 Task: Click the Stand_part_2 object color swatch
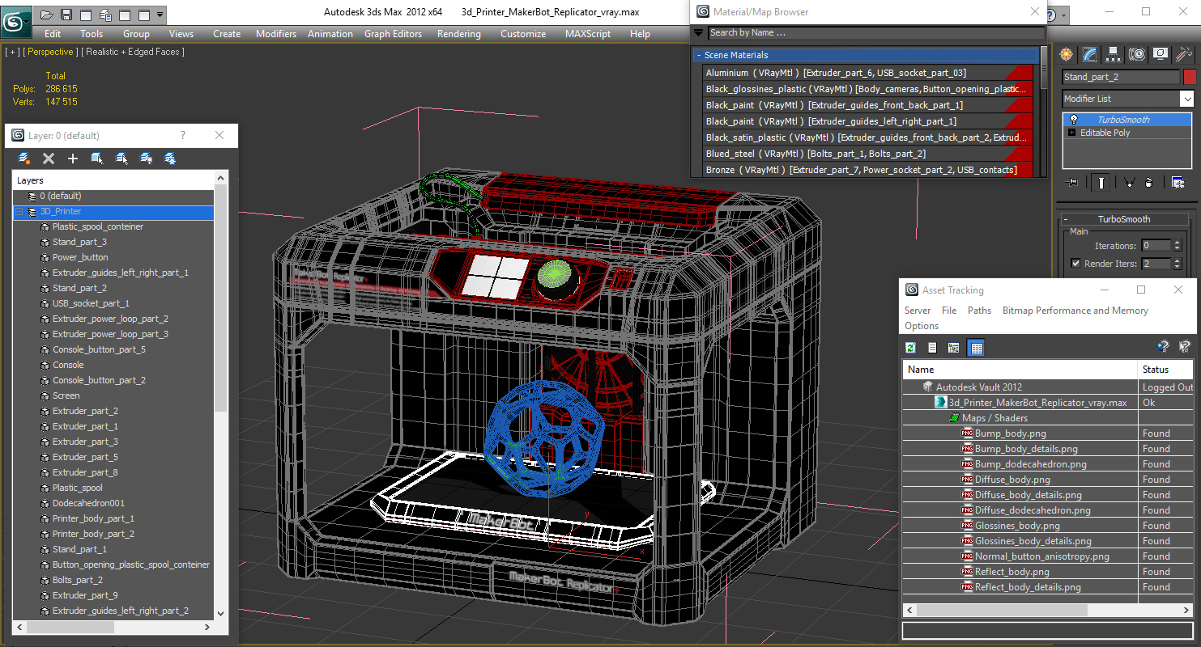(1189, 77)
